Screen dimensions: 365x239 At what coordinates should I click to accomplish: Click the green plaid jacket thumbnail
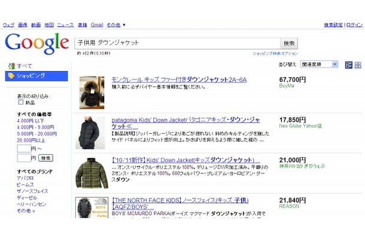92,173
